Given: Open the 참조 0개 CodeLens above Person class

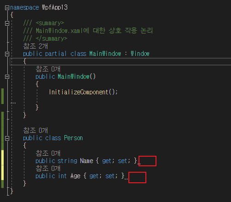Looking at the screenshot, I should click(35, 131).
